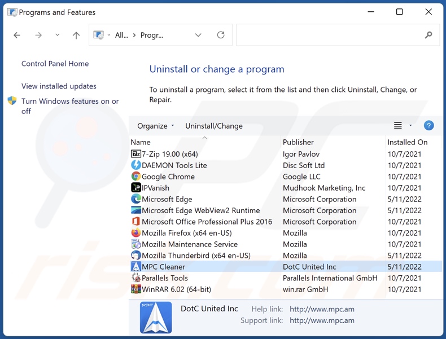
Task: Click the WinRAR program icon
Action: (x=136, y=289)
